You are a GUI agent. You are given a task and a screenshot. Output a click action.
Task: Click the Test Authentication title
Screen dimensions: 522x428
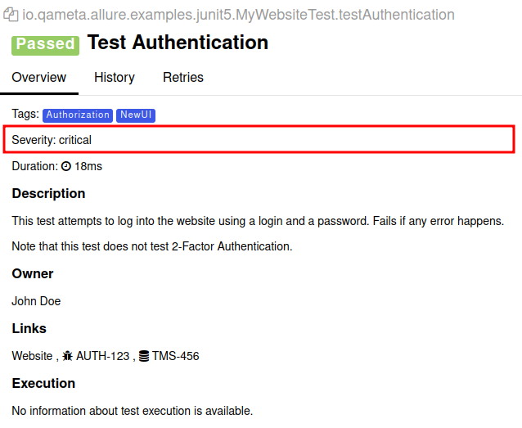178,43
